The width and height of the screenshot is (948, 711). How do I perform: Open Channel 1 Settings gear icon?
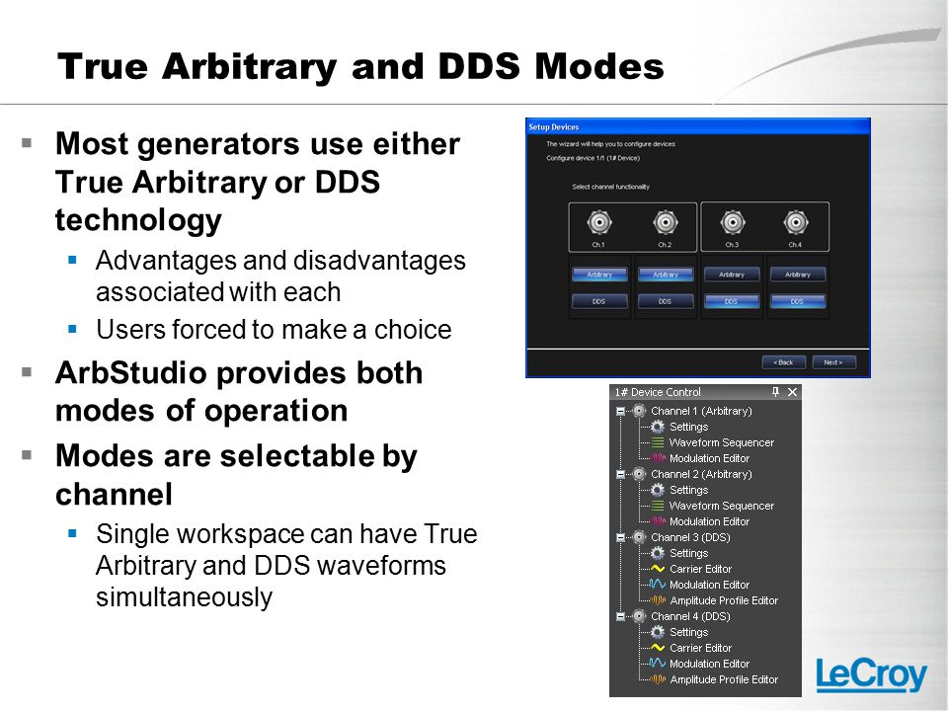(x=658, y=427)
